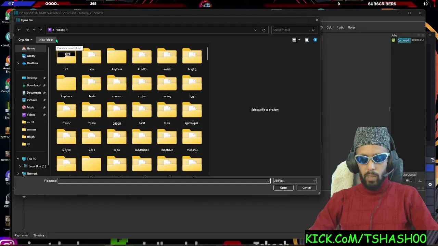Open dialog help icon

click(315, 40)
